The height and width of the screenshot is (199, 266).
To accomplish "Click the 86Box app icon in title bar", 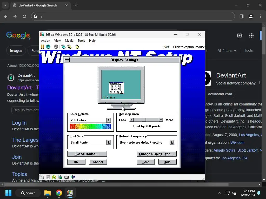I will point(42,34).
